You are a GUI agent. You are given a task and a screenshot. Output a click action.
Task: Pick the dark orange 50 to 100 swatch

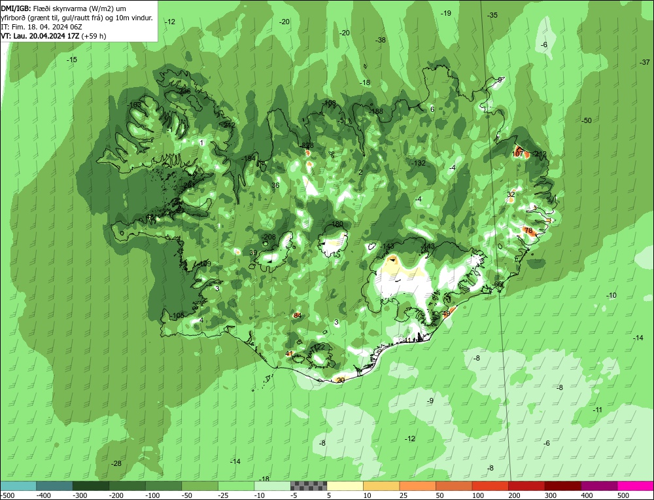tap(454, 486)
